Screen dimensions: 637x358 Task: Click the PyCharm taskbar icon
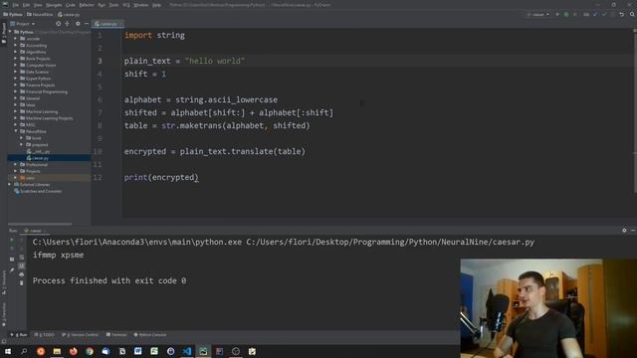[x=203, y=351]
